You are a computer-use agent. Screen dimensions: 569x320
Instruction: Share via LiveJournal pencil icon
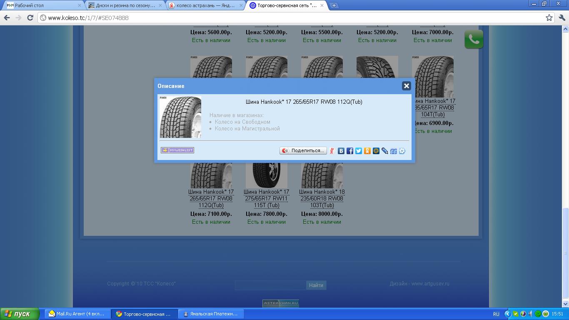click(x=385, y=151)
